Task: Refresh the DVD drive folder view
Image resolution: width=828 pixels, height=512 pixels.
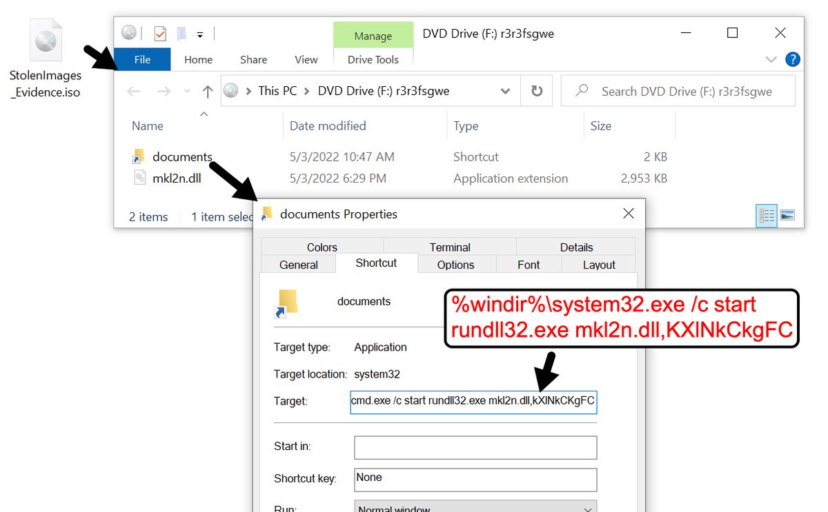Action: click(x=536, y=90)
